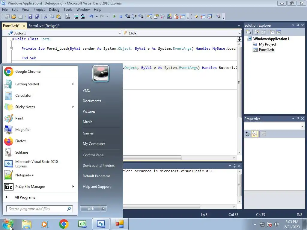Screen dimensions: 307x230
Task: Launch Notepad++ from the Start menu
Action: tap(40, 175)
